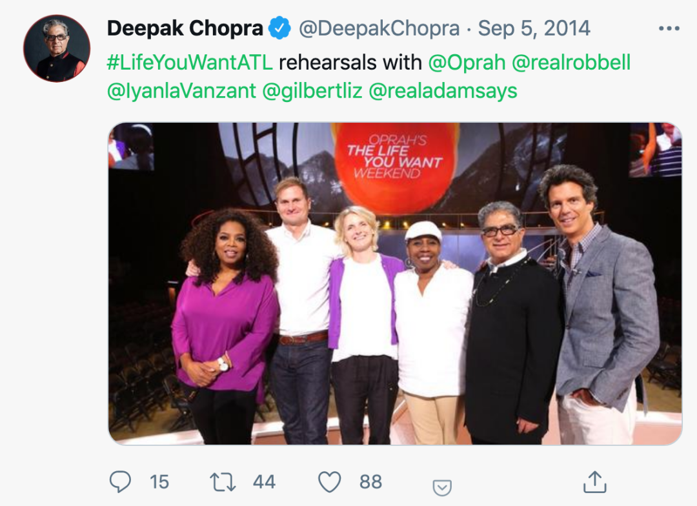Click the reply speech bubble icon
Viewport: 697px width, 506px height.
[120, 481]
